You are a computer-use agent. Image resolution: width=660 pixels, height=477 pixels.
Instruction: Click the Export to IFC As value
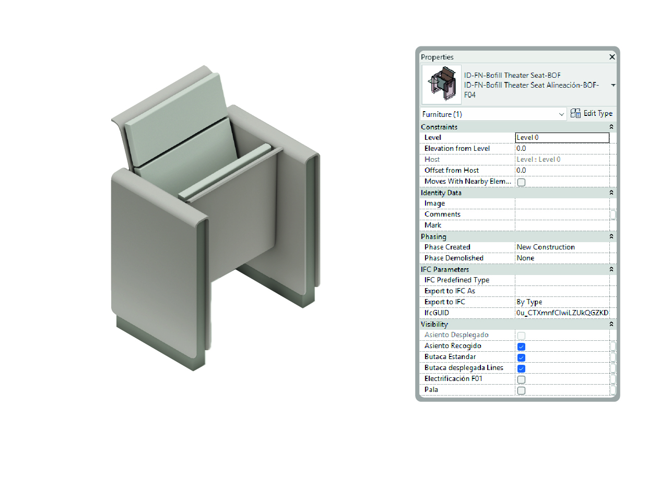click(562, 291)
